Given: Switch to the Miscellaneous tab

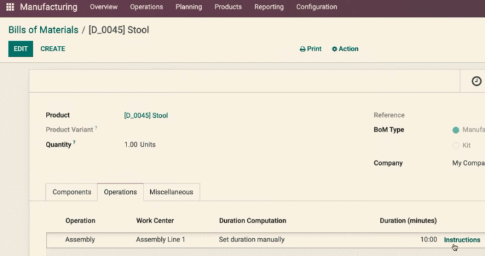Looking at the screenshot, I should 171,192.
